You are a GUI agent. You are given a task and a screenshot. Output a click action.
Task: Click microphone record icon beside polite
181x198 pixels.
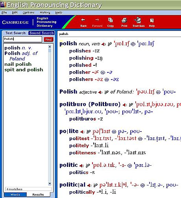pos(89,131)
